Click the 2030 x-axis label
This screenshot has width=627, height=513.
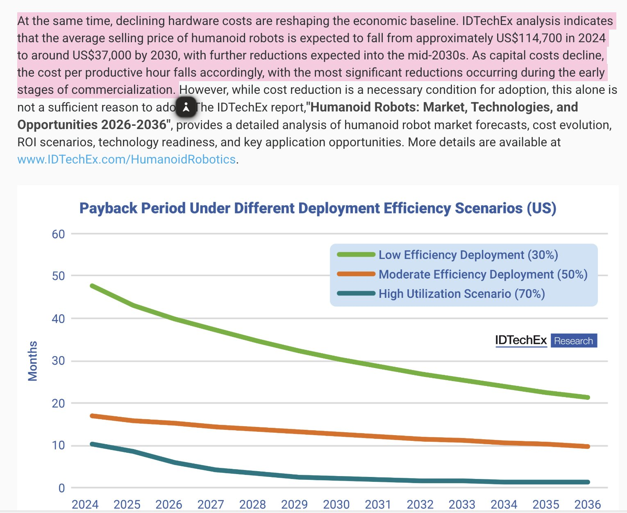click(336, 504)
